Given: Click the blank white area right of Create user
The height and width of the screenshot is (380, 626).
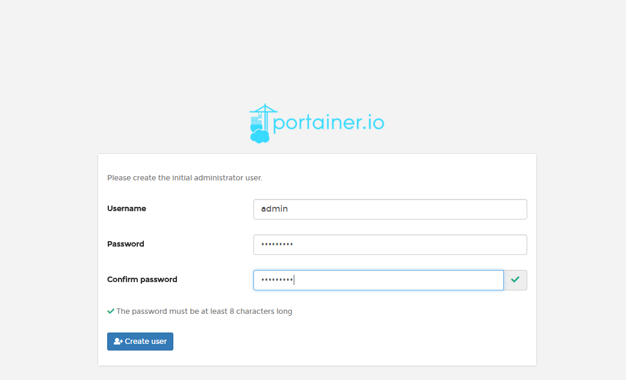Looking at the screenshot, I should point(349,342).
